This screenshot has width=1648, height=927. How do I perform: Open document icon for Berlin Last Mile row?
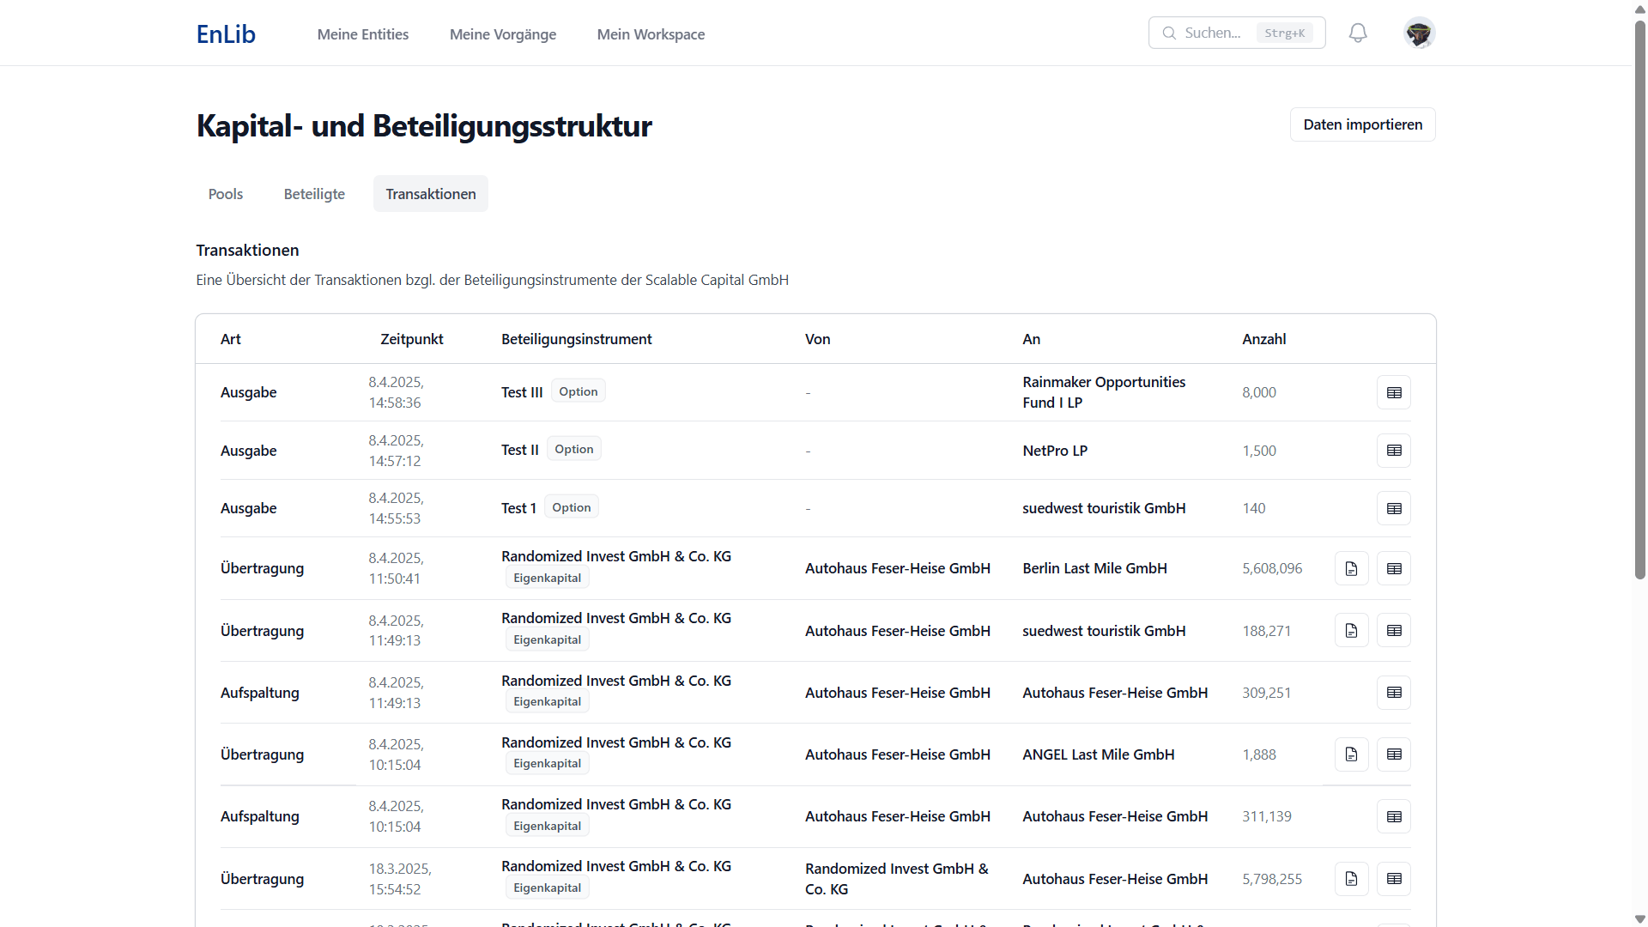click(x=1351, y=568)
